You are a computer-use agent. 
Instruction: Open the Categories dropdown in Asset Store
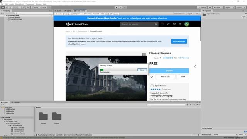coord(77,14)
